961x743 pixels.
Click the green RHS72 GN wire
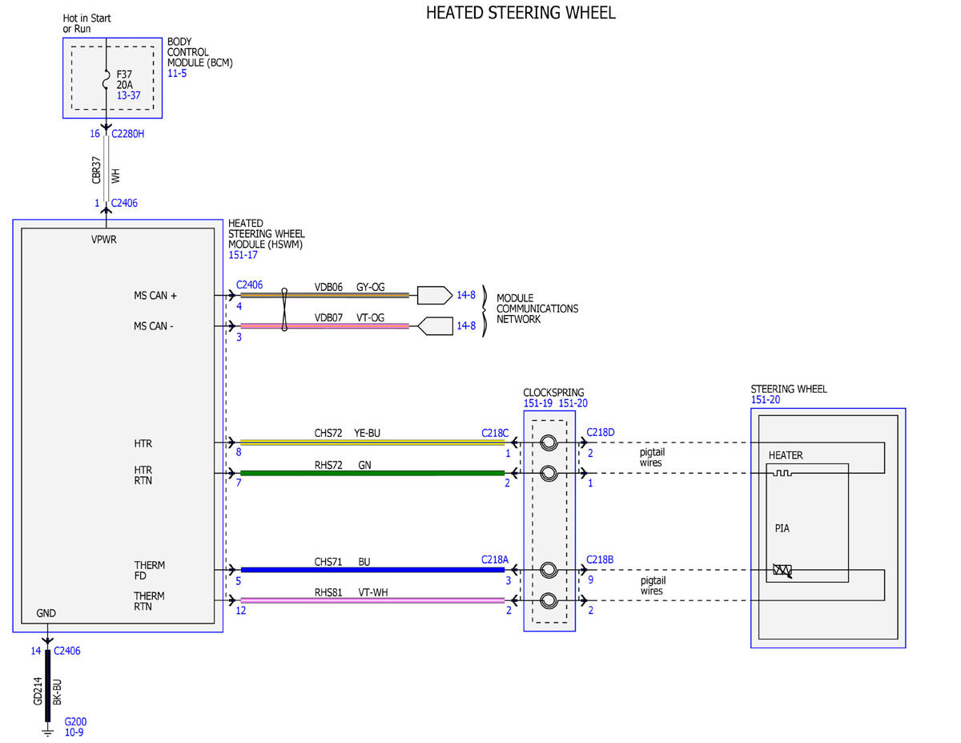coord(372,473)
